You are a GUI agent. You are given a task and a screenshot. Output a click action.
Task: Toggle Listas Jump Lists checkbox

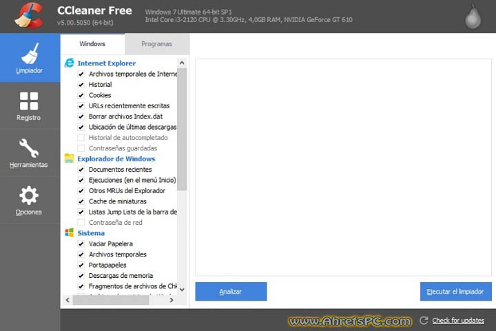pos(81,212)
